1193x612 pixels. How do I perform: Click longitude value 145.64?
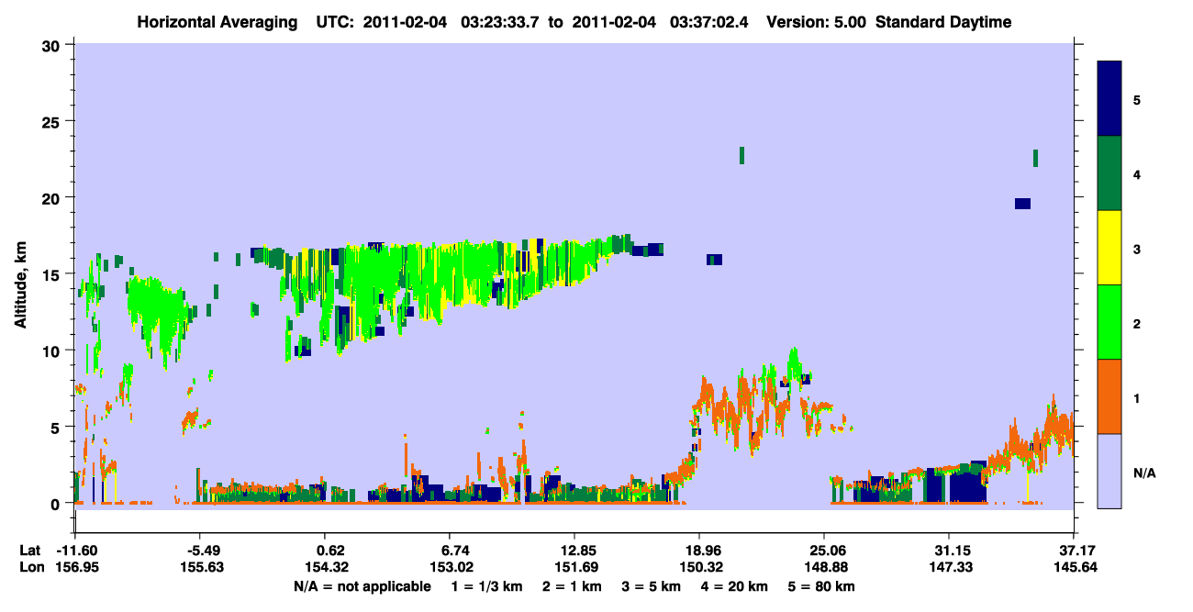click(1074, 567)
